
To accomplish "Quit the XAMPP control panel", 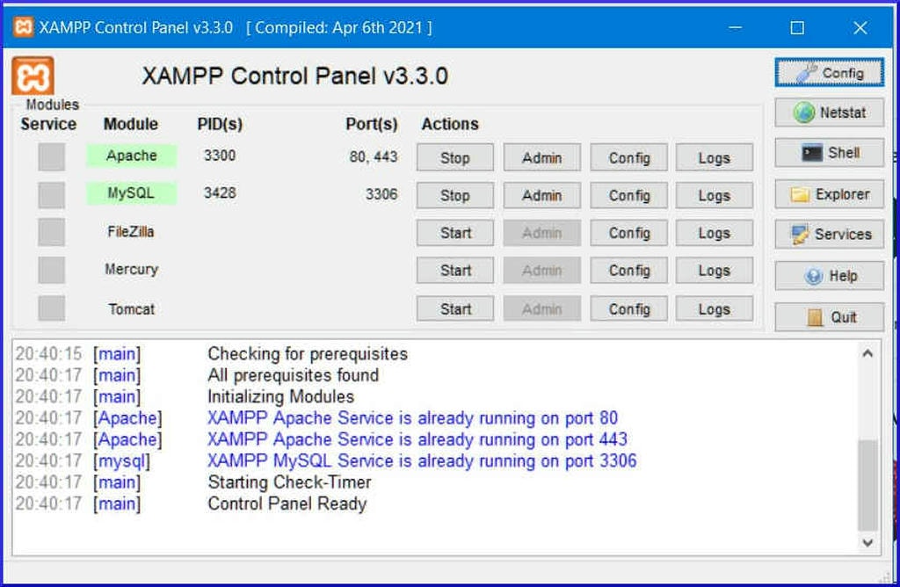I will coord(829,316).
